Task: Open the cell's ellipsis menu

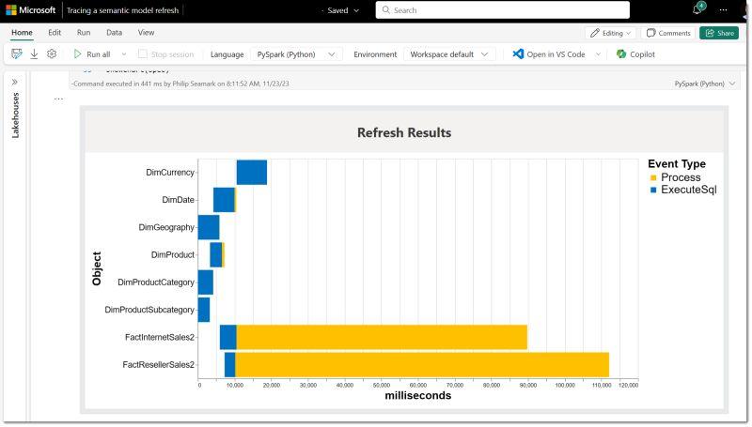Action: [58, 99]
